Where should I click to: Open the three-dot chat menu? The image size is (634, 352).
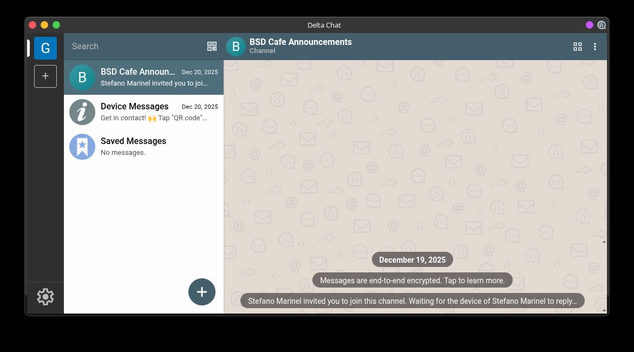tap(595, 47)
